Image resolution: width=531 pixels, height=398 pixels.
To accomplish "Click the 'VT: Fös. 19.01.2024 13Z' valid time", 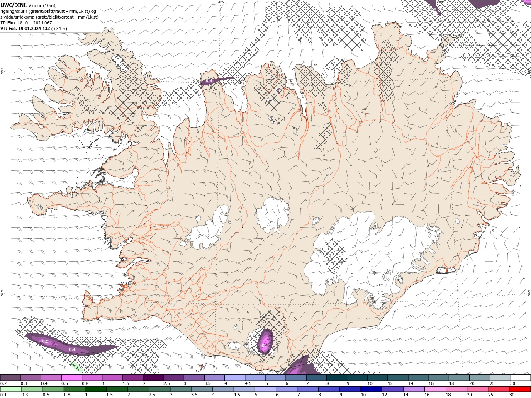I will (x=25, y=29).
